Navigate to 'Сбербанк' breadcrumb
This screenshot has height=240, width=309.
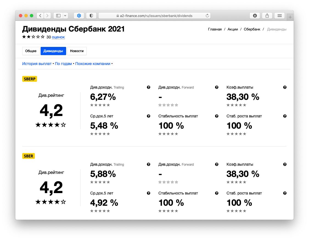pyautogui.click(x=252, y=29)
